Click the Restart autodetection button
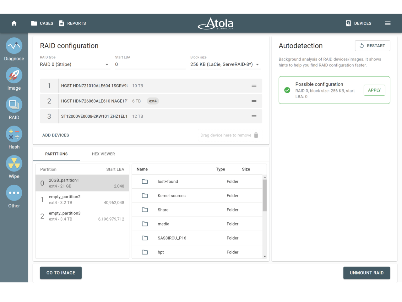 [x=372, y=46]
